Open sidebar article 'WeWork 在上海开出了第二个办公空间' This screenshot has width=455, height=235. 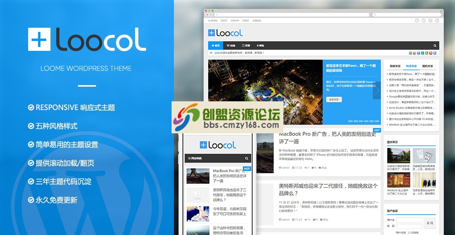point(412,124)
